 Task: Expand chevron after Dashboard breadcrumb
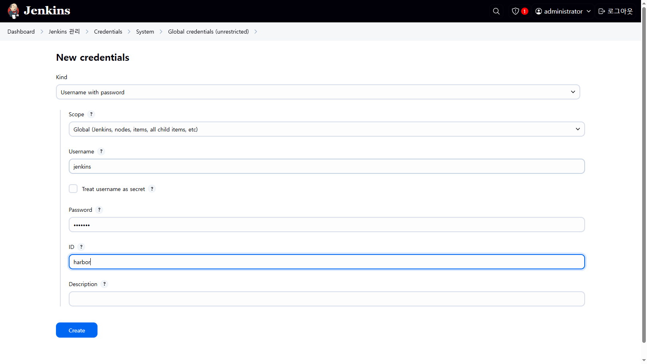(x=42, y=32)
